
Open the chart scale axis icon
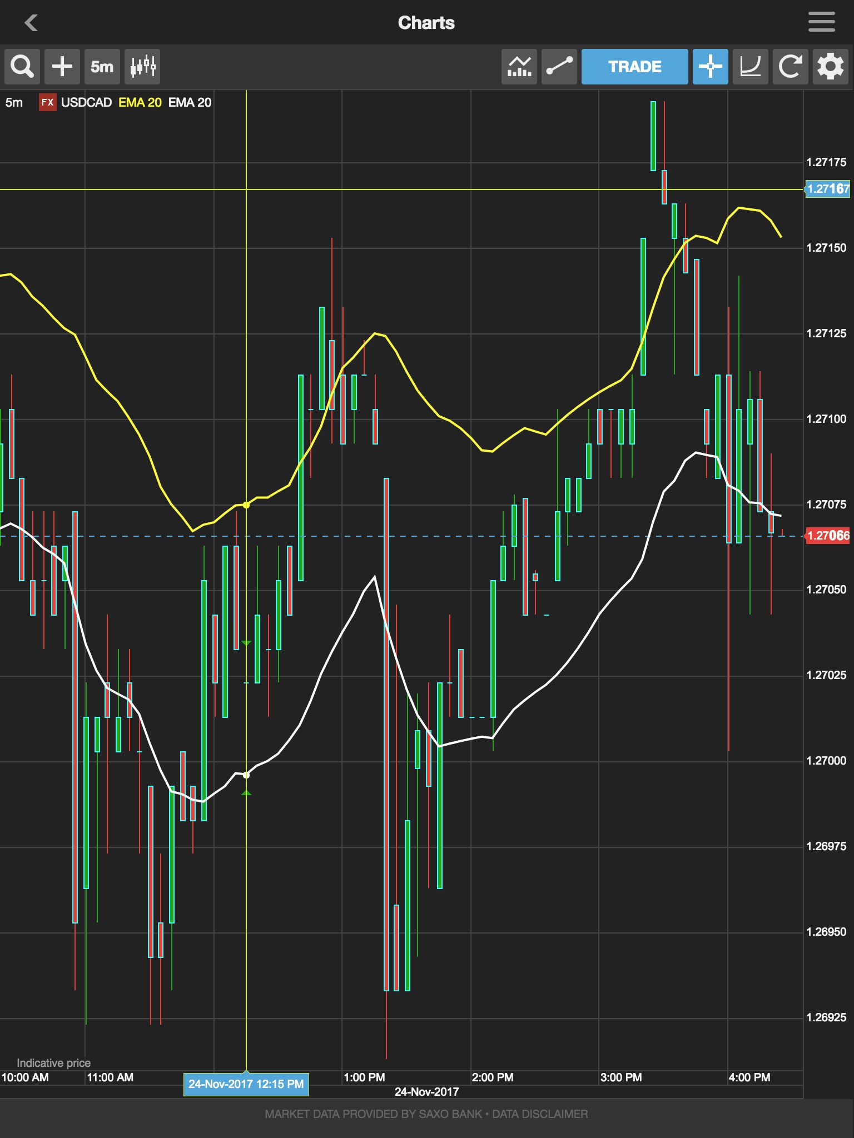point(751,67)
